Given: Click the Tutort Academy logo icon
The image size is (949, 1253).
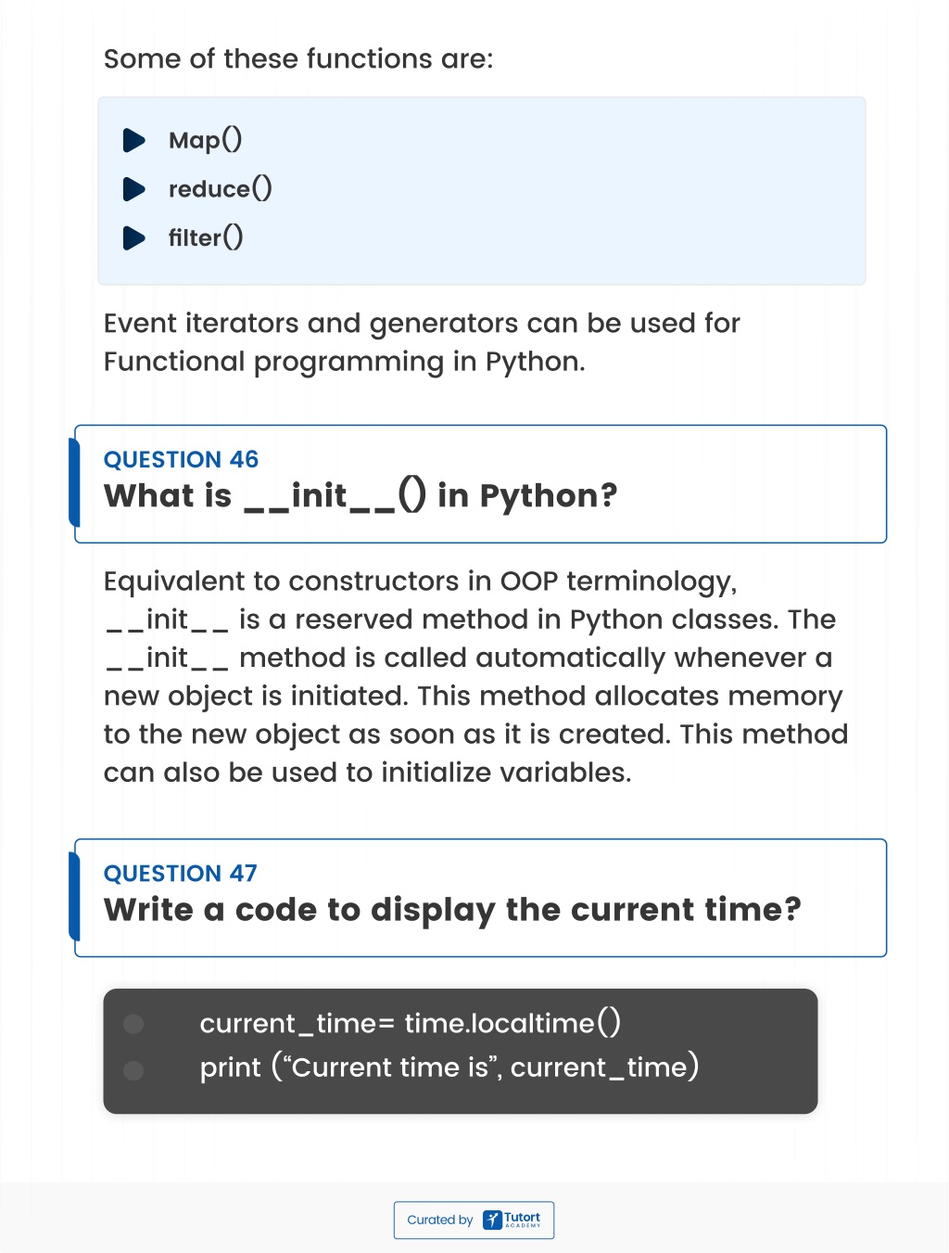Looking at the screenshot, I should [x=492, y=1220].
